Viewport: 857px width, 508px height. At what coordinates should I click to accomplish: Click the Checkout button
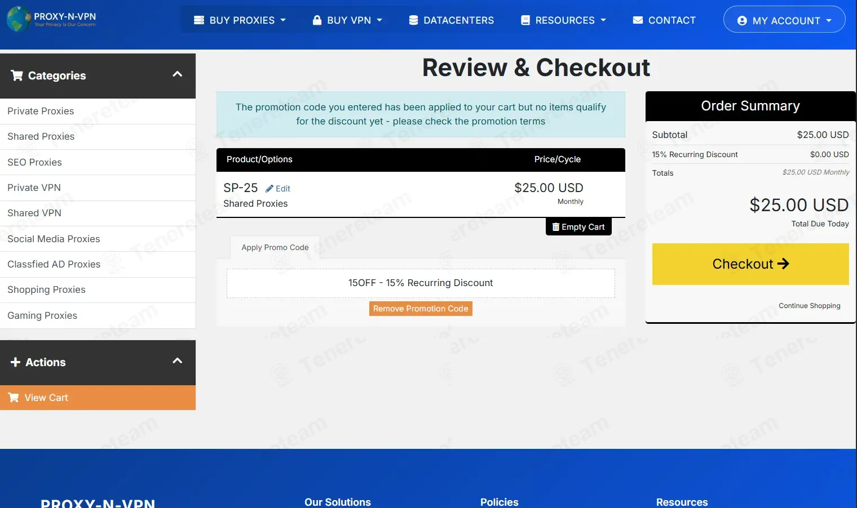click(x=750, y=264)
